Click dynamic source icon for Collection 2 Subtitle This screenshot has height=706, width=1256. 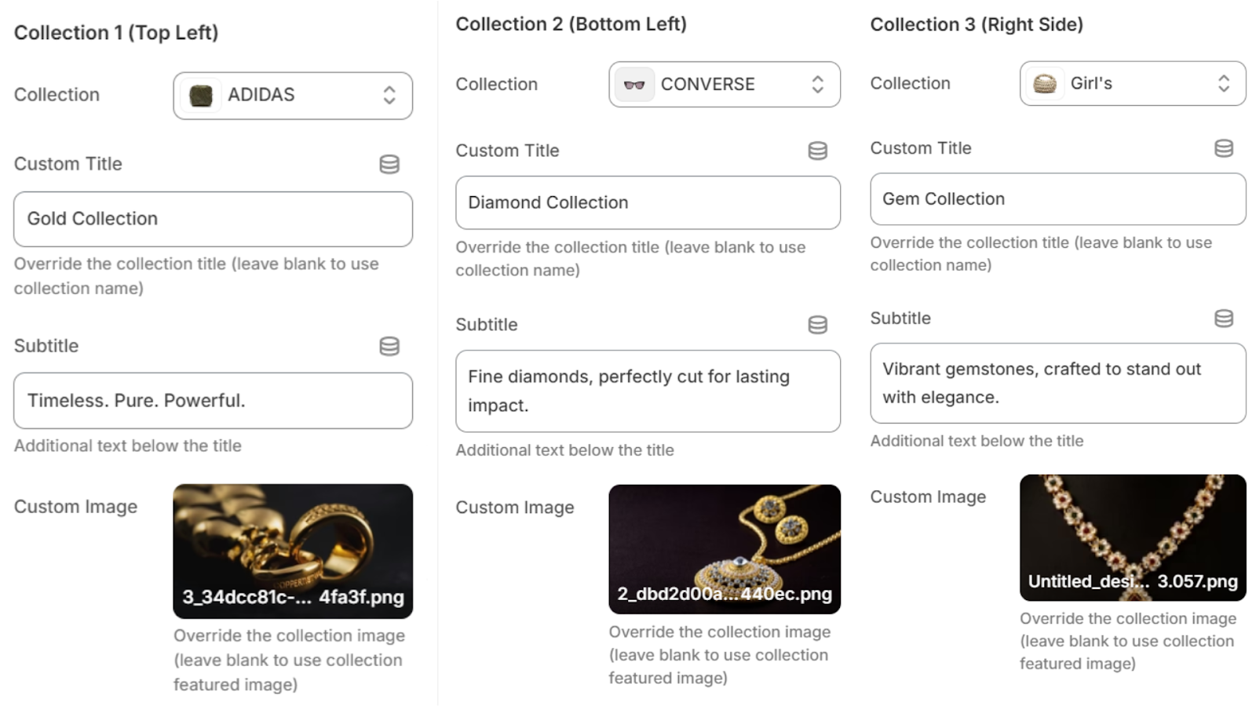[817, 325]
